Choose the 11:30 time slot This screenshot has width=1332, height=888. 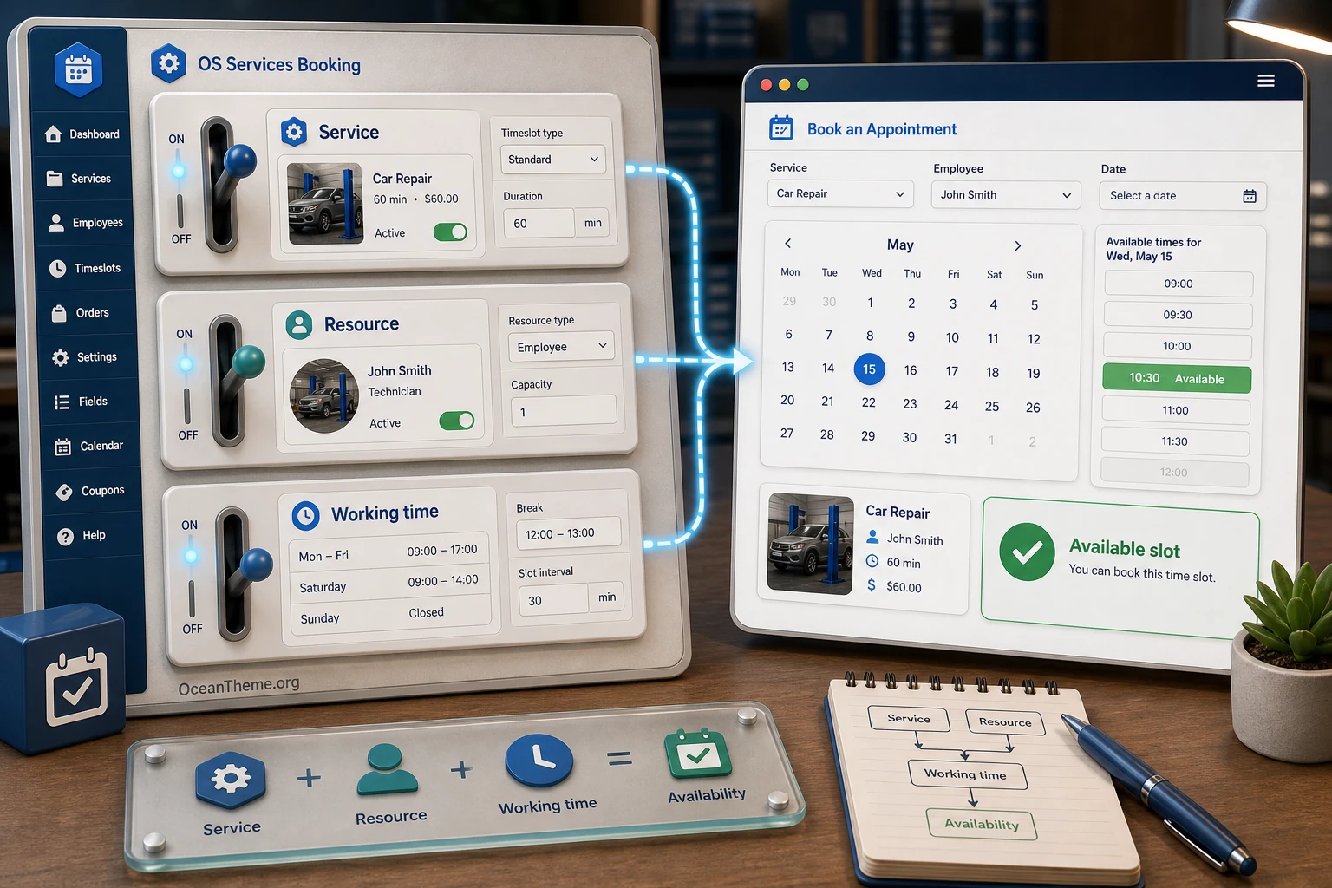pyautogui.click(x=1174, y=441)
